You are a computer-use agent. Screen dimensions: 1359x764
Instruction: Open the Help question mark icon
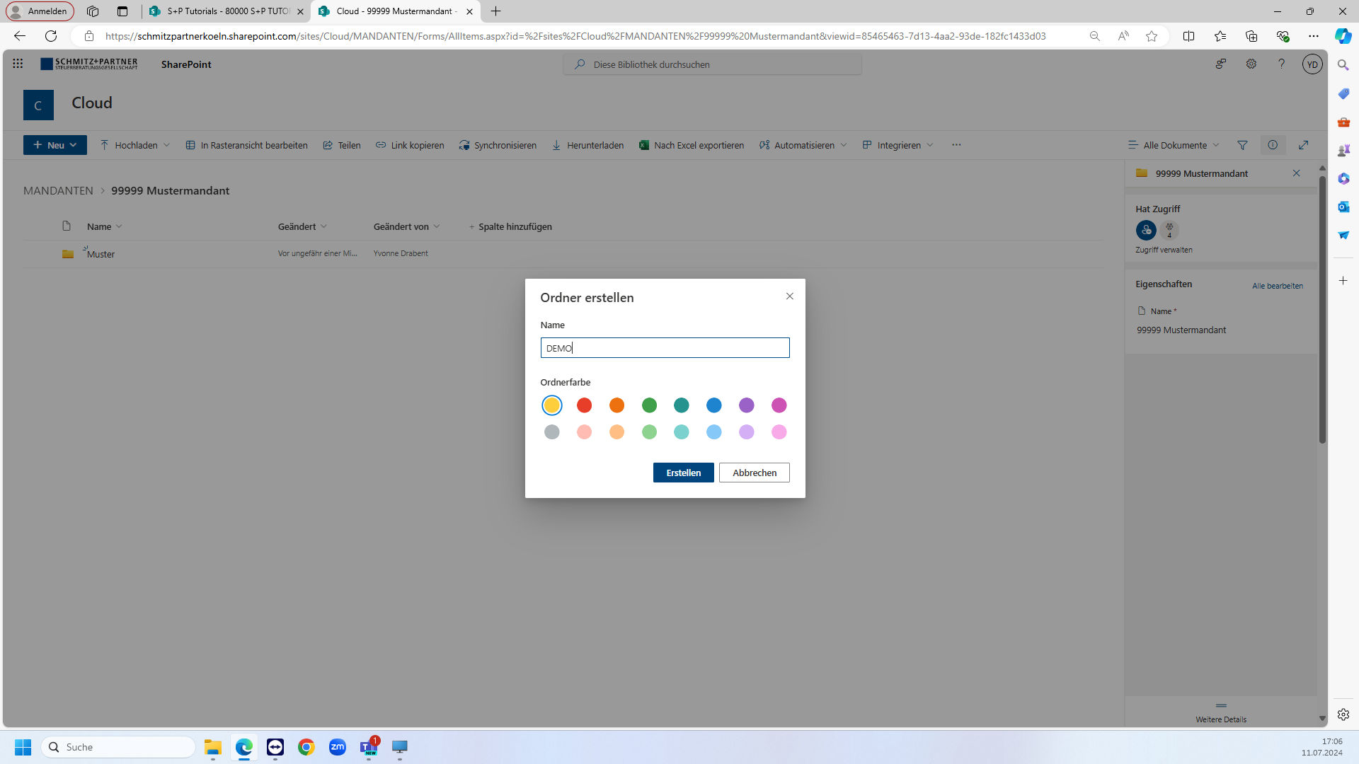(x=1281, y=64)
